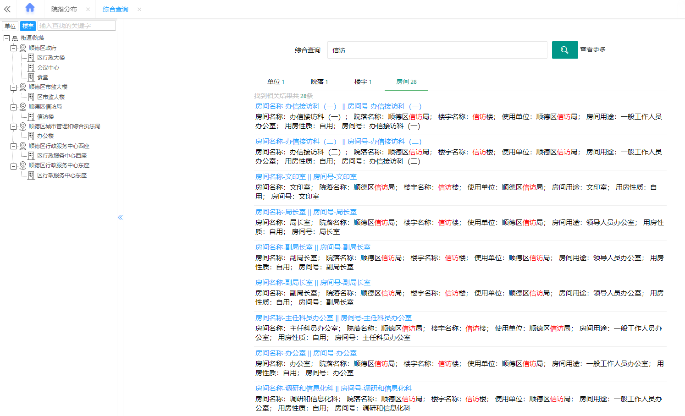Click the building icon of 信访楼

click(31, 117)
